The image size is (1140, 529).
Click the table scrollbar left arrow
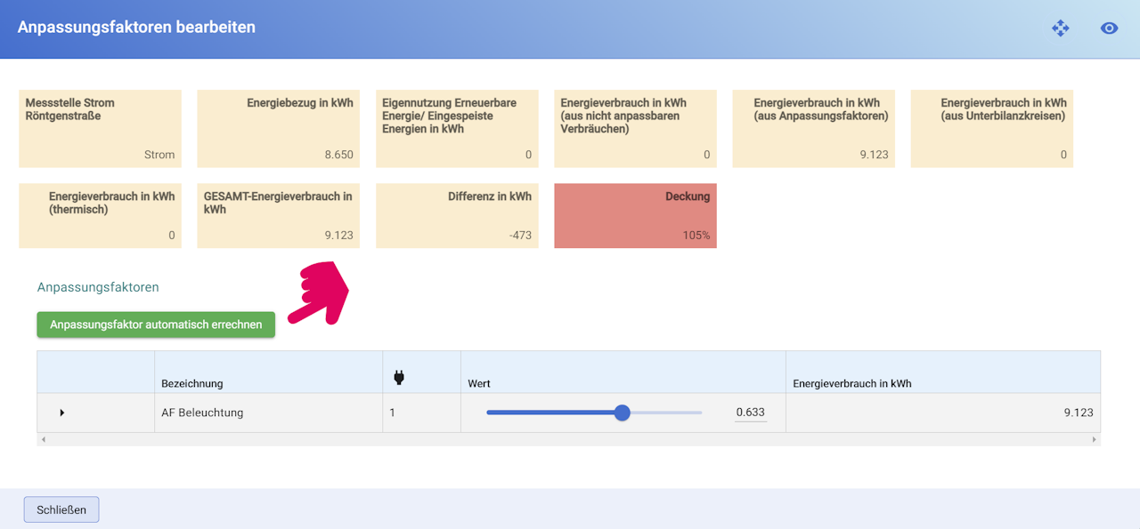click(x=43, y=439)
